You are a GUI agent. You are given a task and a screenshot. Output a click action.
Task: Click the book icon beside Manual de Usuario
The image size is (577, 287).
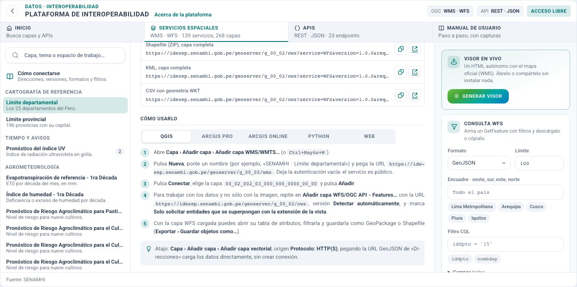(441, 28)
